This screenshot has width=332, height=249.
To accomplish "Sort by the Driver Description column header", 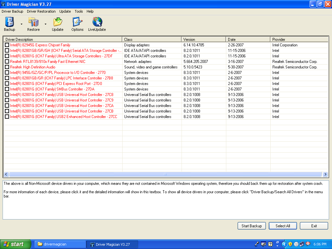I will [63, 39].
